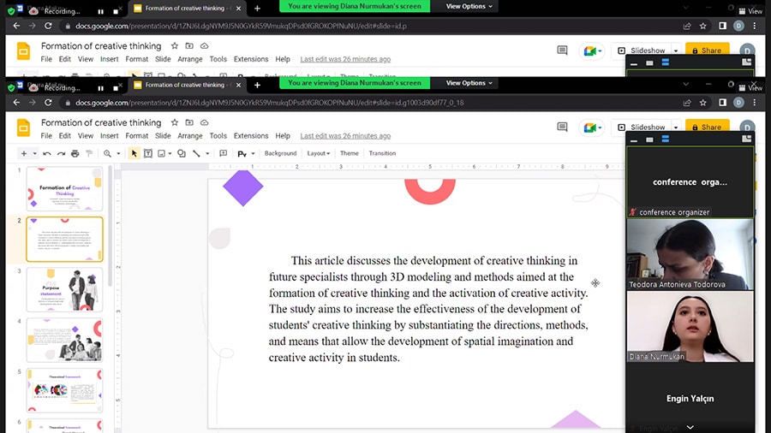Click the Google Meet camera icon

589,128
